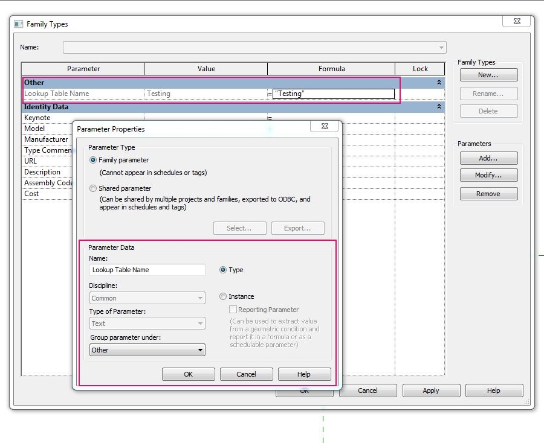Collapse the "Other" parameter group

[x=440, y=83]
